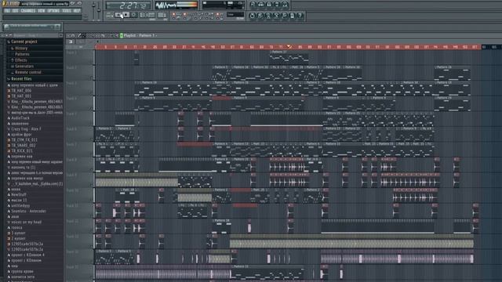Screen dimensions: 502x282
Task: Click the oscilloscope monitor display
Action: click(x=166, y=5)
